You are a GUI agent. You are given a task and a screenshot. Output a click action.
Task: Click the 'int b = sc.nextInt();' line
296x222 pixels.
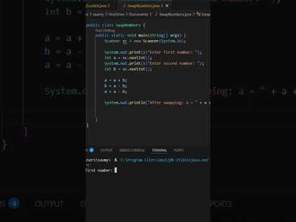[x=128, y=69]
